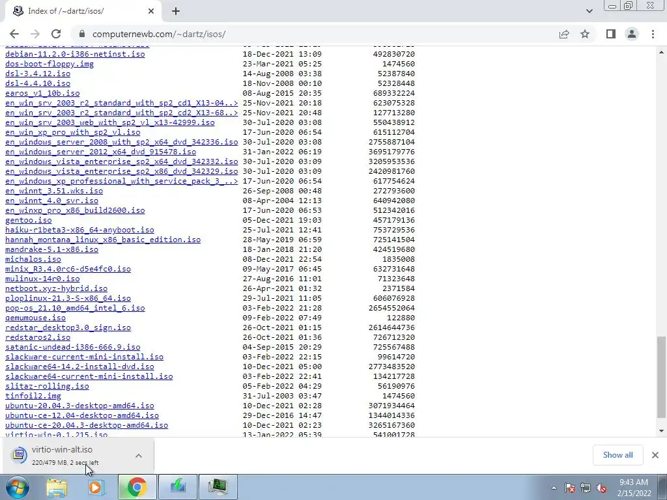View site security lock info
This screenshot has width=667, height=500.
tap(82, 34)
